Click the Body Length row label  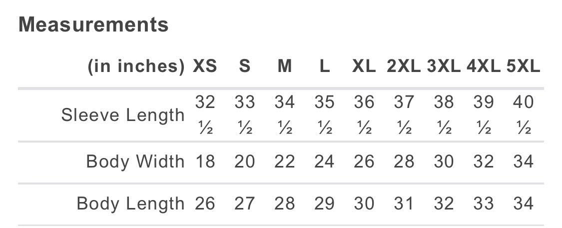pyautogui.click(x=130, y=203)
